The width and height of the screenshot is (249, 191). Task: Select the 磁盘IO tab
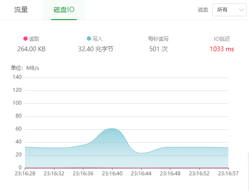click(x=64, y=10)
